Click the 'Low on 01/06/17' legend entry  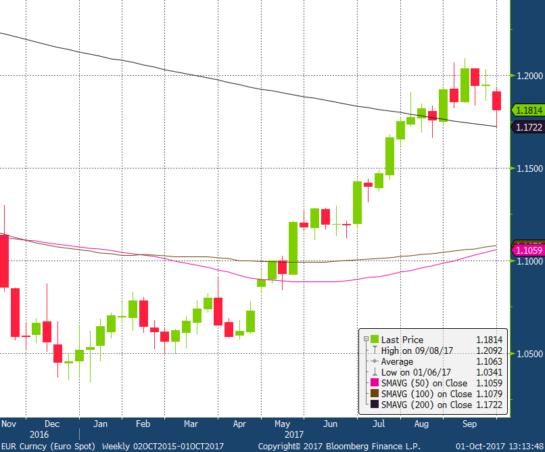click(415, 372)
